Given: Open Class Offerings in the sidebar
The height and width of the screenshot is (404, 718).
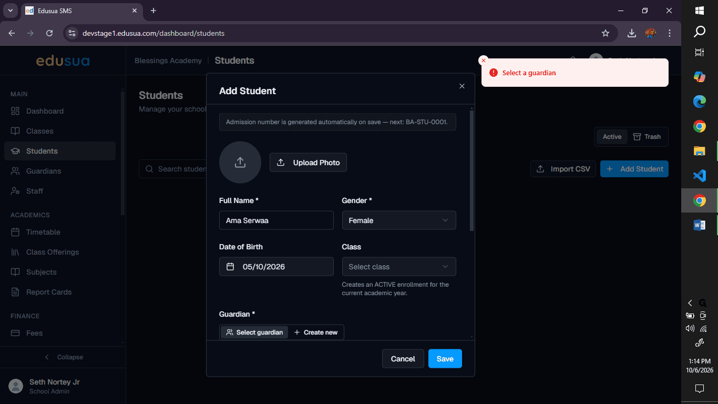Looking at the screenshot, I should pyautogui.click(x=59, y=252).
